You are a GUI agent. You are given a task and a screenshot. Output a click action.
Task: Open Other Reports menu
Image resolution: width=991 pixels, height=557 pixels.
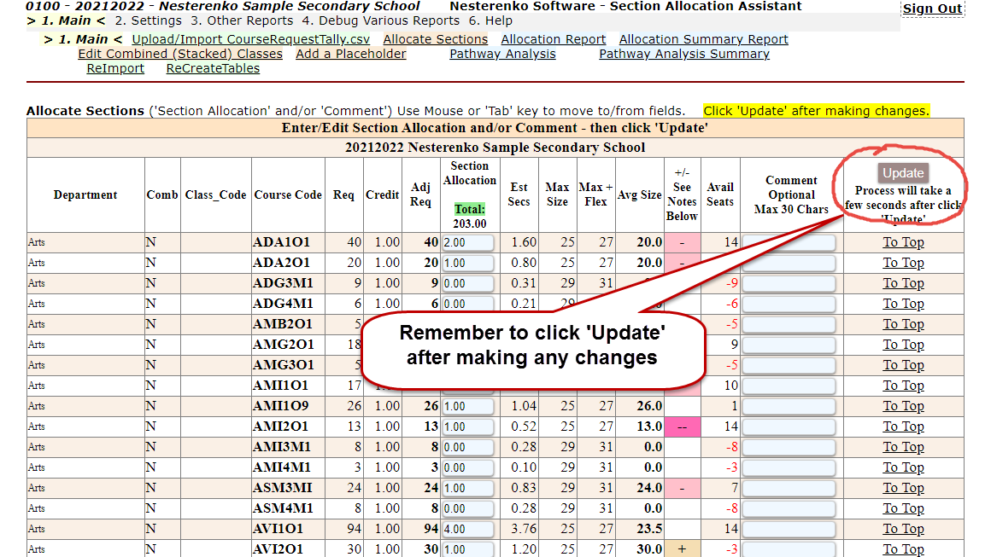click(x=242, y=20)
